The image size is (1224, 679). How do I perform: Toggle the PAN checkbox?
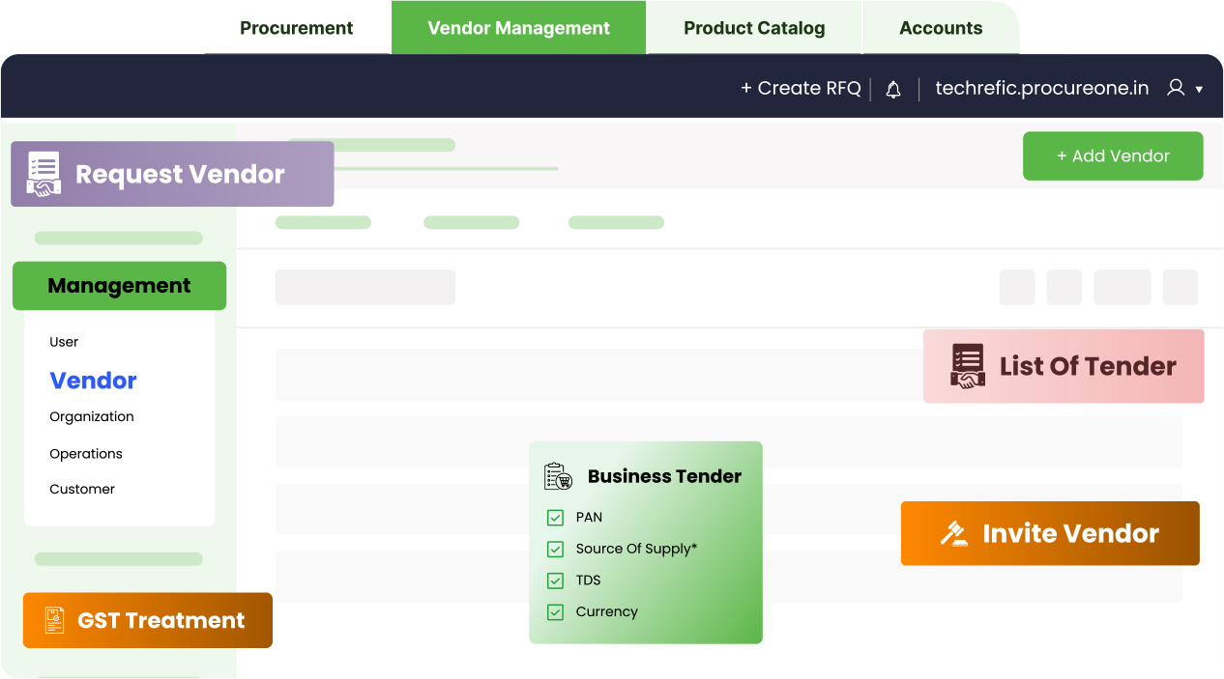[x=555, y=518]
